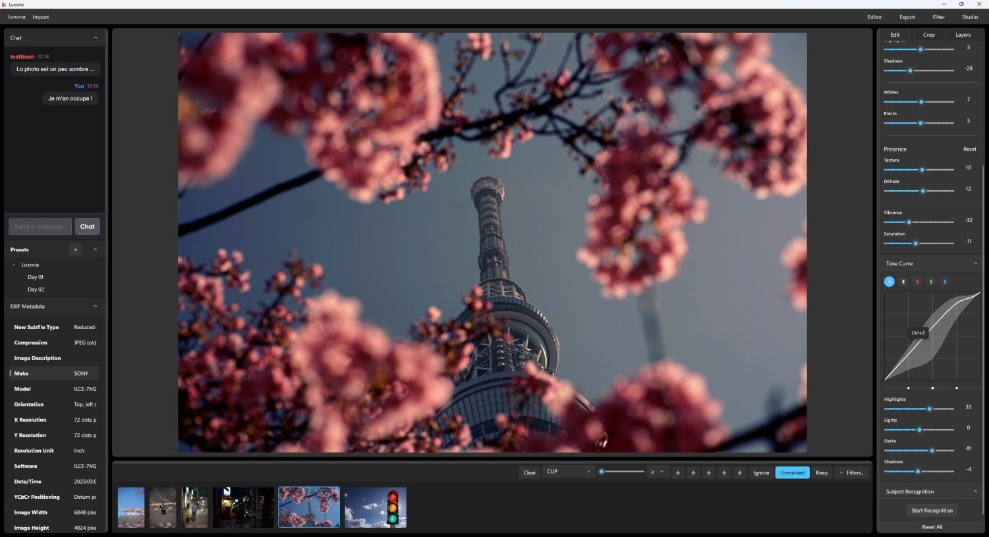Switch to the Crop tab
The height and width of the screenshot is (537, 989).
point(928,35)
